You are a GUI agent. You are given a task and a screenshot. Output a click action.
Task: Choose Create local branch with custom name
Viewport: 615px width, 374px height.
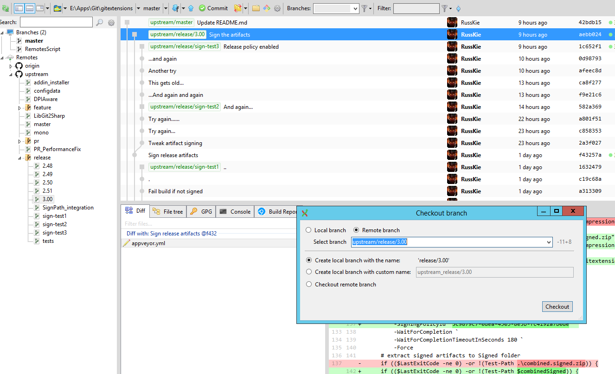tap(309, 272)
